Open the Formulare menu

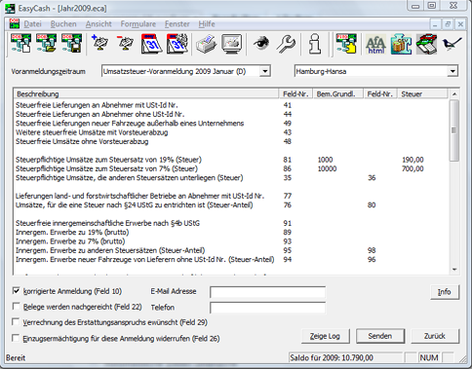coord(138,24)
